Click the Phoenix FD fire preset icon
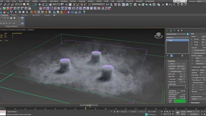The height and width of the screenshot is (116, 206). pyautogui.click(x=32, y=12)
